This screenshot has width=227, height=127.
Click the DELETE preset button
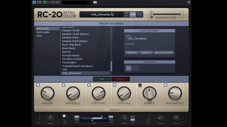146,53
